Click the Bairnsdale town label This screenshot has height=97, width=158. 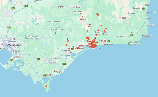86,46
